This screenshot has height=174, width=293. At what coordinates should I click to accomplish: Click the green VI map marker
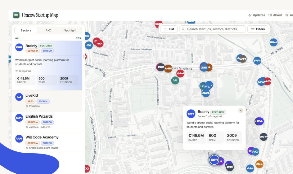pyautogui.click(x=175, y=80)
